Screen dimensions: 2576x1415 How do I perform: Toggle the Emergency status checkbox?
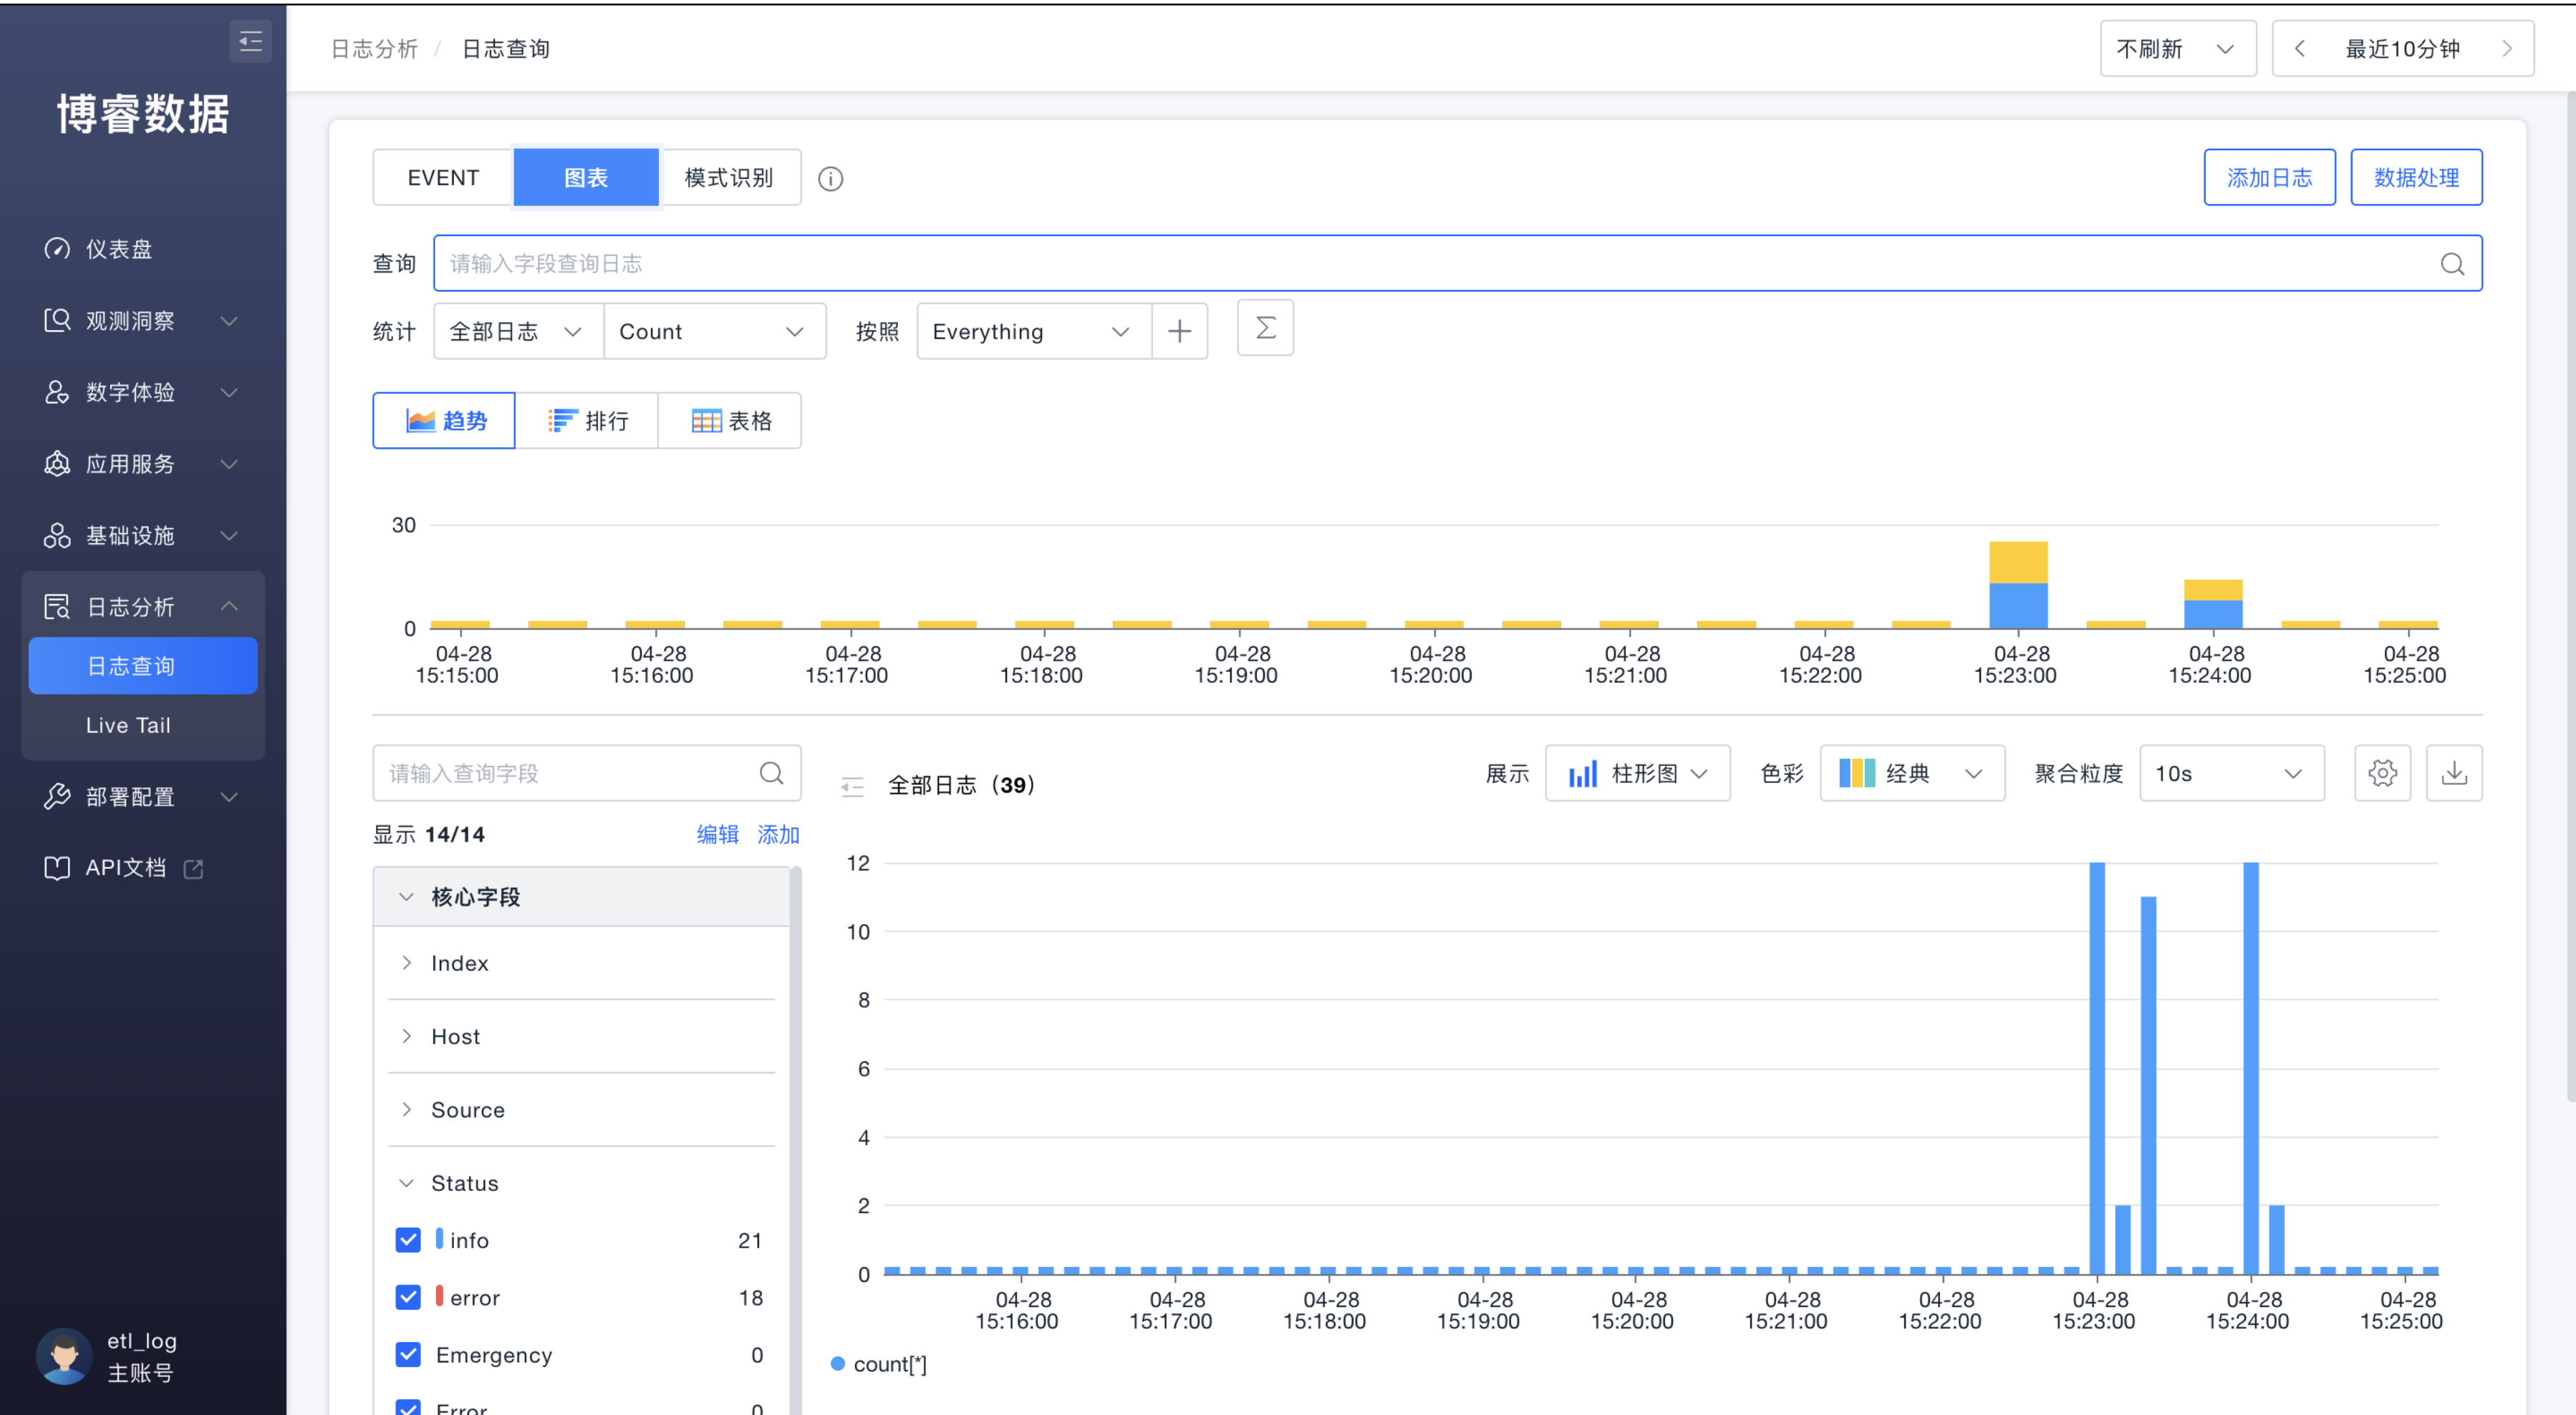click(x=408, y=1354)
